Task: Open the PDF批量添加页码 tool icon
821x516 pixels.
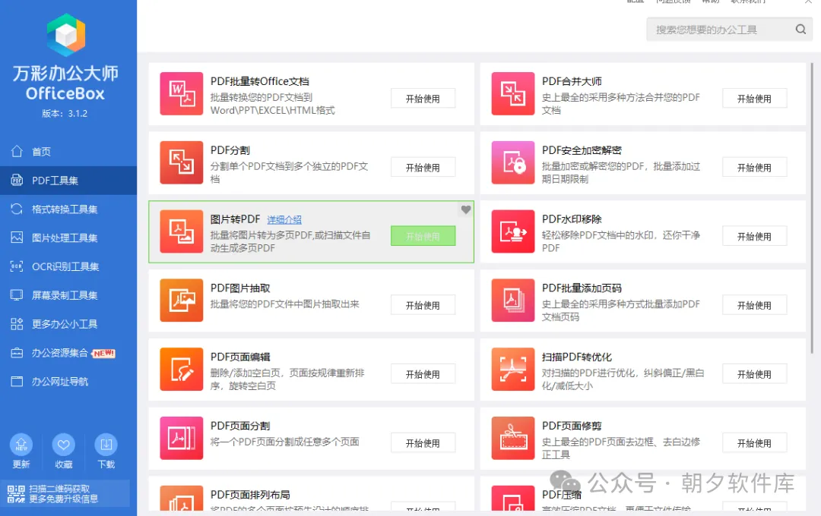Action: [x=512, y=300]
